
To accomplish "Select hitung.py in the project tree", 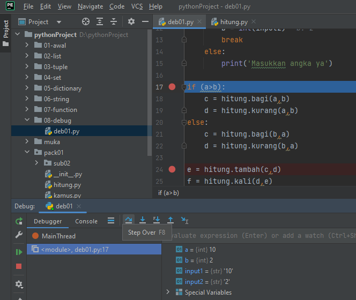I will (67, 185).
